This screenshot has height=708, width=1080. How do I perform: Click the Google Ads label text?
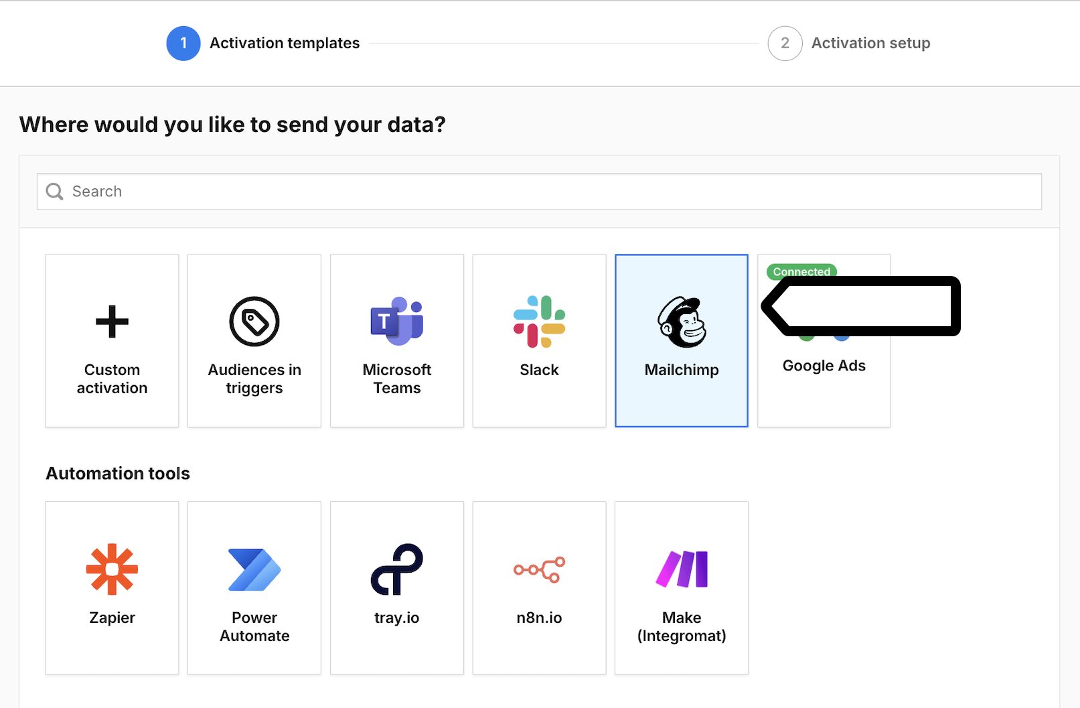pyautogui.click(x=824, y=366)
